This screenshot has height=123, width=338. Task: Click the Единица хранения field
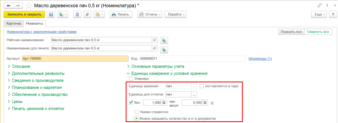178,86
